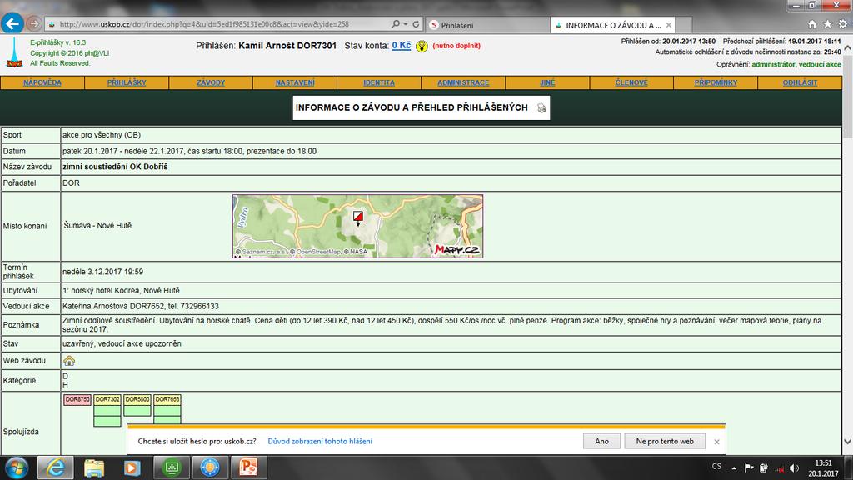Click the red marker on the map
The height and width of the screenshot is (480, 853).
(x=357, y=217)
